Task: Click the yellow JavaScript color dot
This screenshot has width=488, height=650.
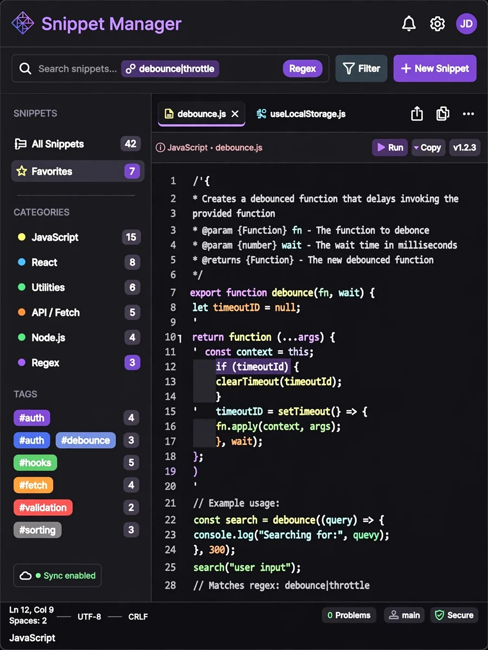Action: click(22, 237)
